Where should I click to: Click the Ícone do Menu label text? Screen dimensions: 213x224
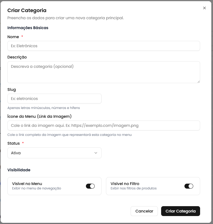click(40, 116)
